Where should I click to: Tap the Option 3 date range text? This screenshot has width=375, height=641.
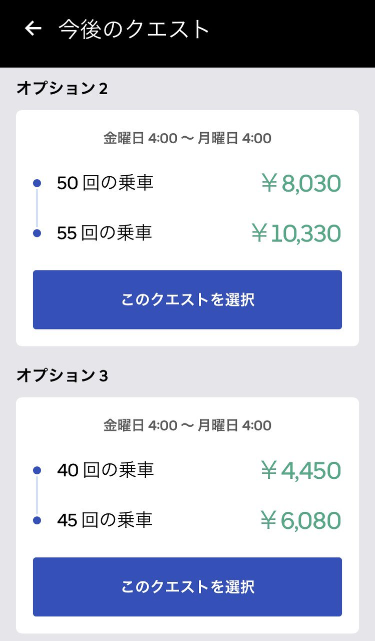tap(187, 426)
